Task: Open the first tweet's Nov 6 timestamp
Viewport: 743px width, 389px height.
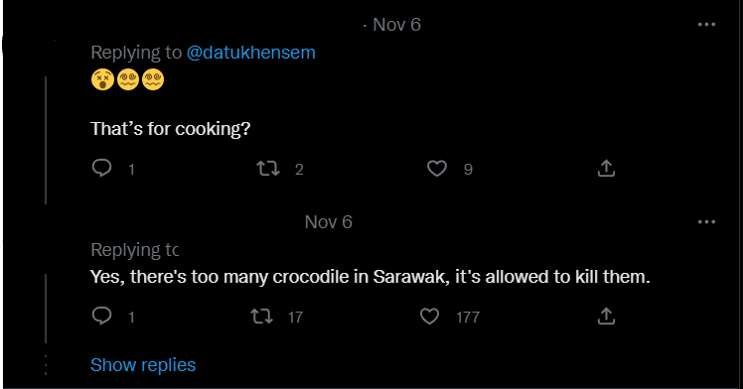Action: (x=396, y=25)
